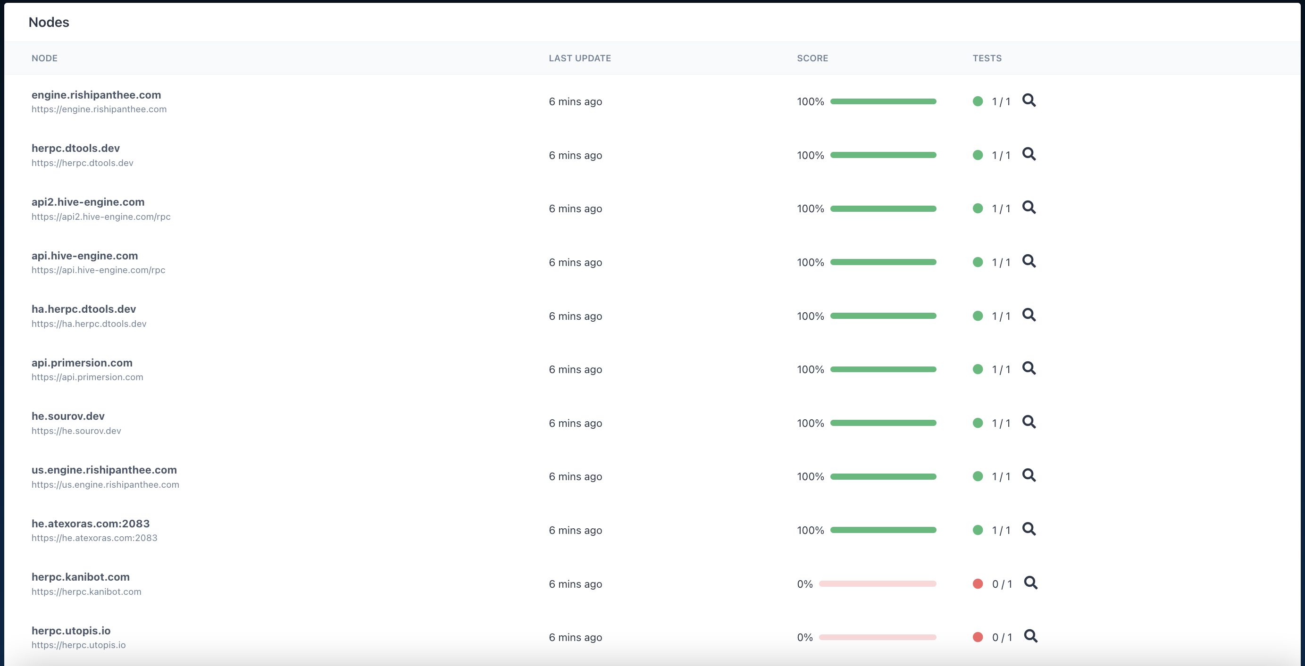Click magnifying glass for he.sourov.dev
Screen dimensions: 1305x666
[x=1029, y=422]
